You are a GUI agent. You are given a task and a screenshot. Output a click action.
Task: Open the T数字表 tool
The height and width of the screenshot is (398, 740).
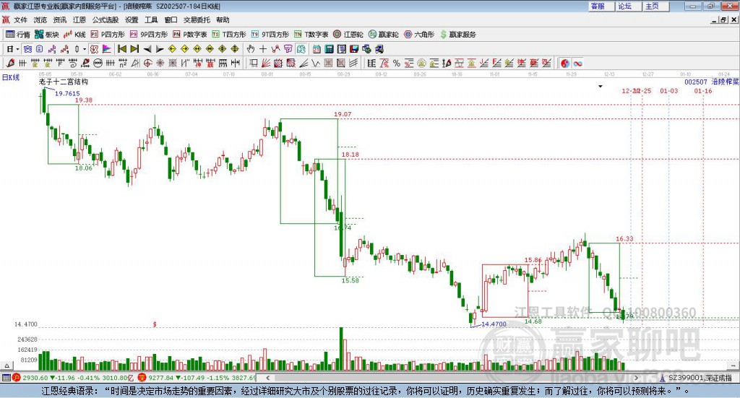311,35
